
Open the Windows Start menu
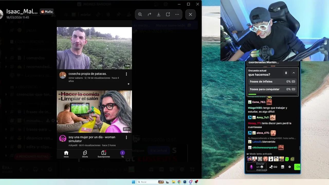[133, 182]
